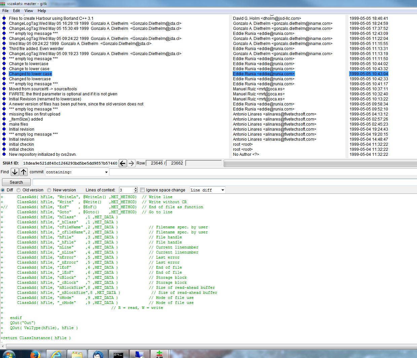Select the Old version radio button

[19, 190]
